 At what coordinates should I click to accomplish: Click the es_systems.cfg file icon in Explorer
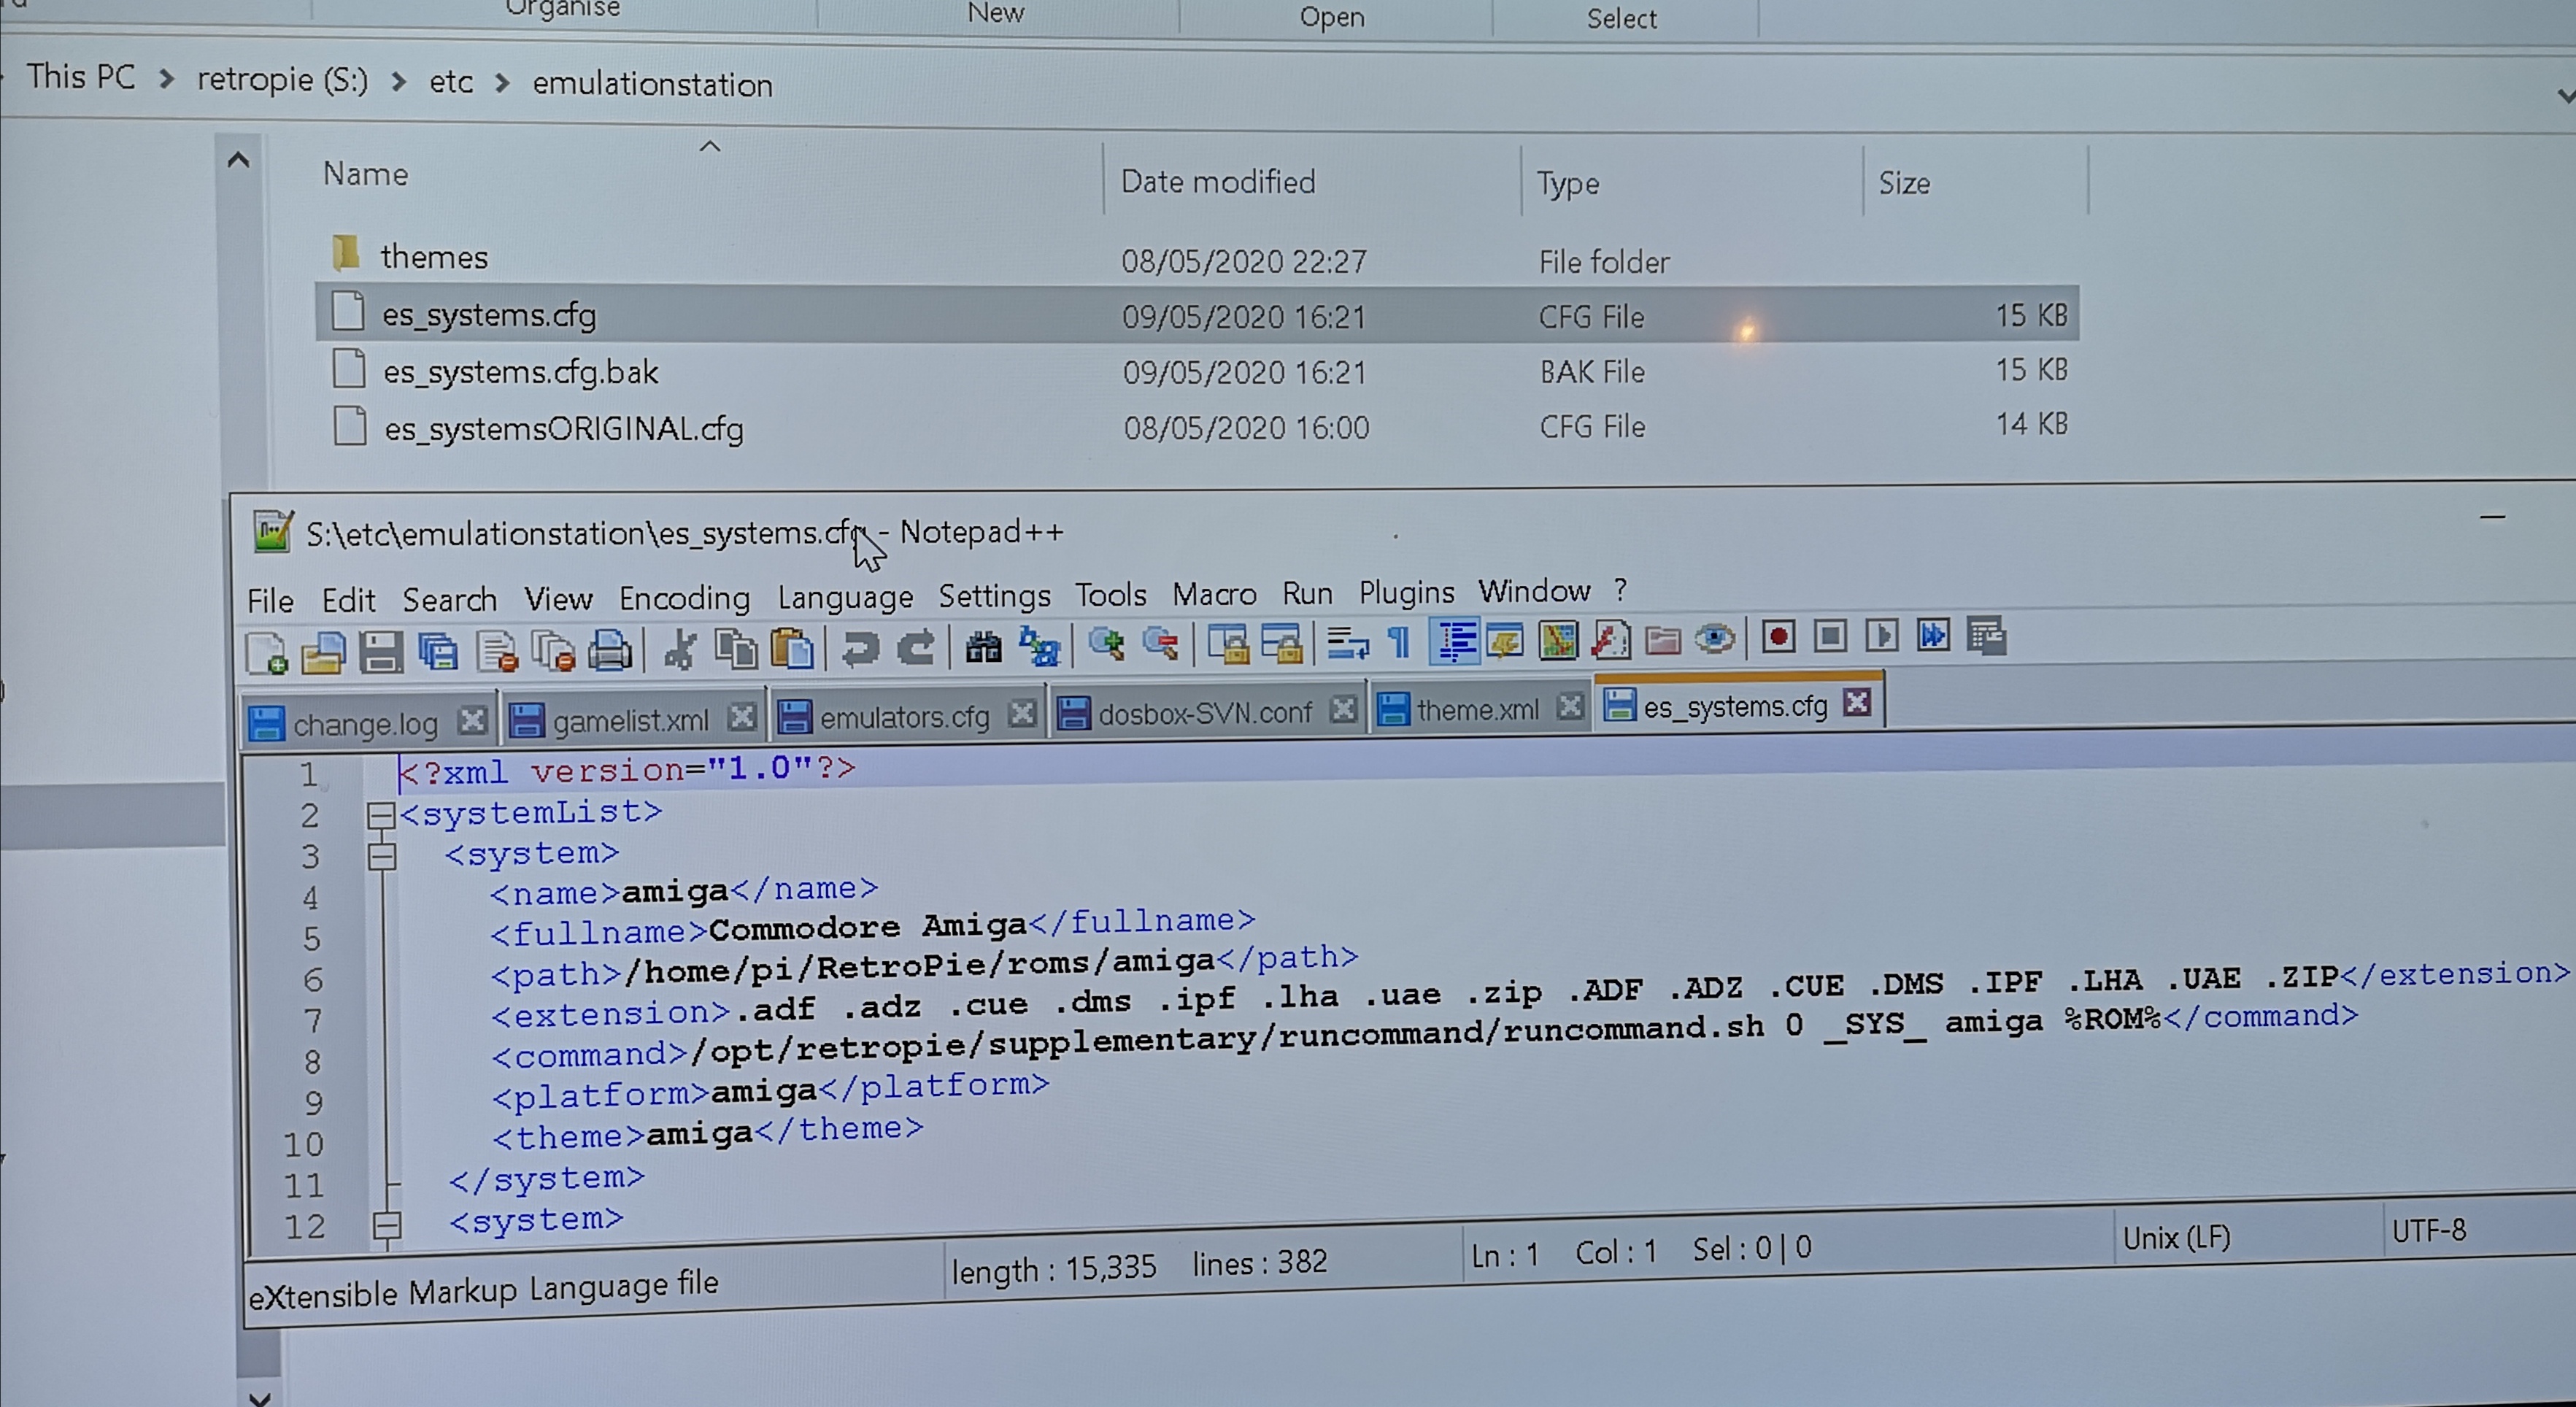coord(347,311)
